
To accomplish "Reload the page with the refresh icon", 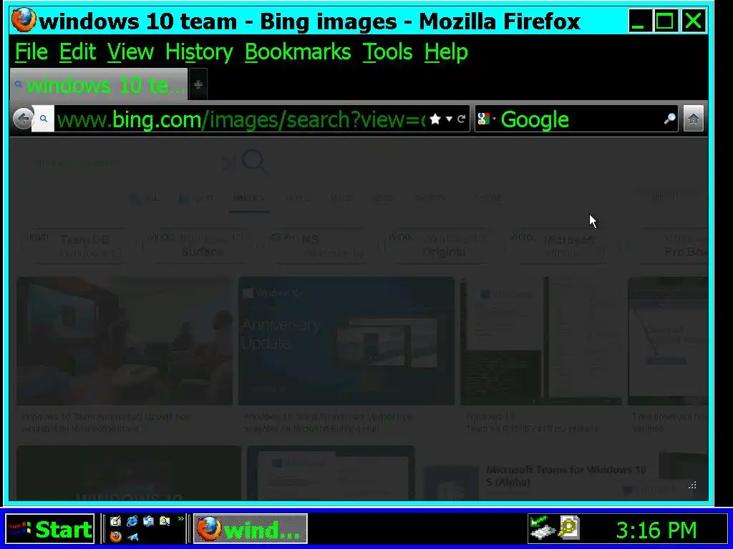I will tap(462, 119).
